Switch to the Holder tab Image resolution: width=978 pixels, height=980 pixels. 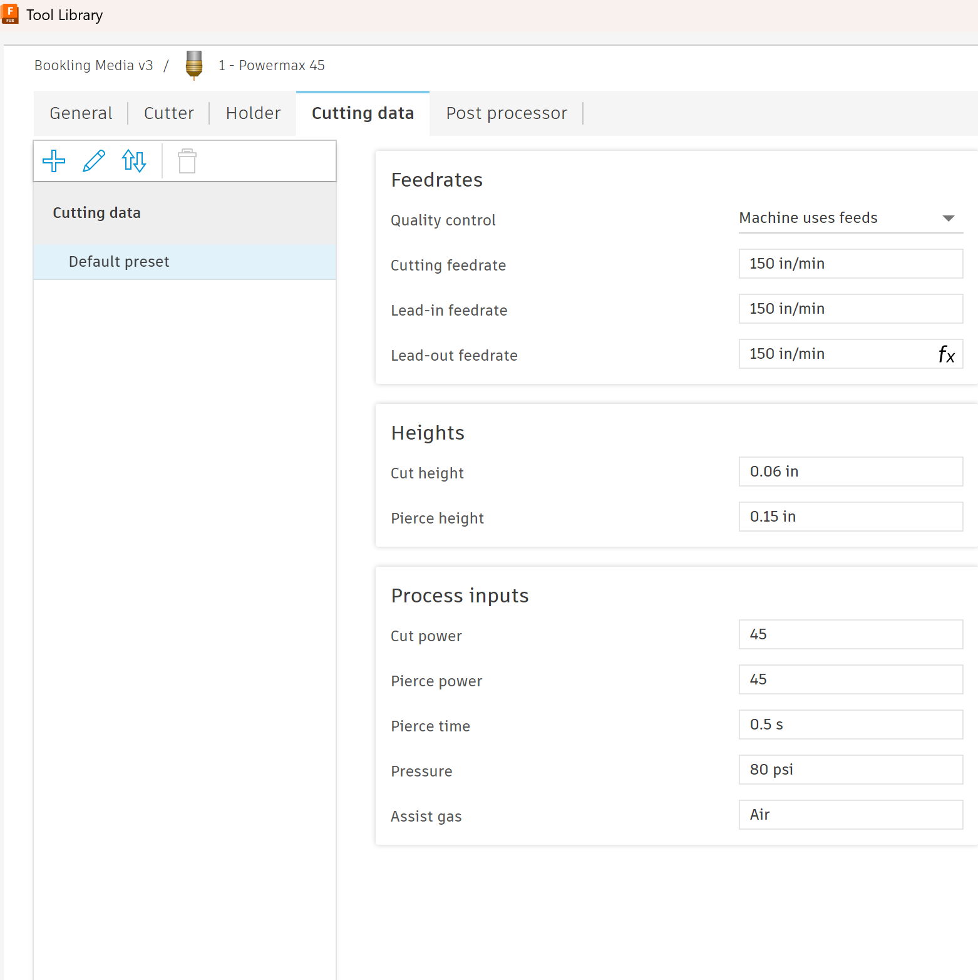coord(253,113)
